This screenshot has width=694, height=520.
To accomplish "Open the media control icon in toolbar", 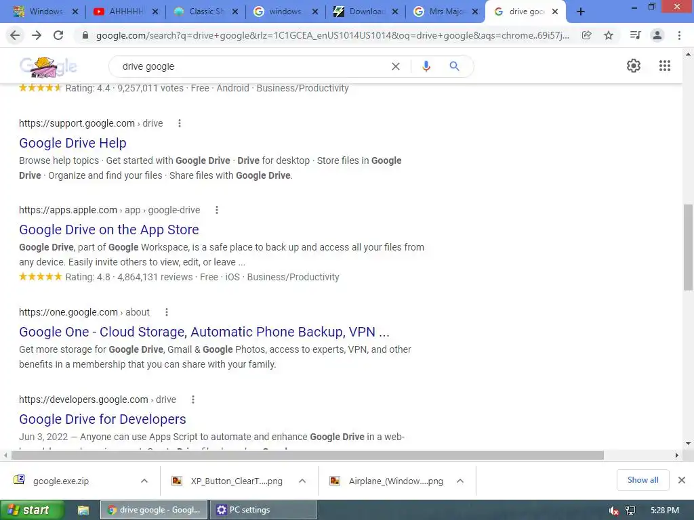I will coord(635,35).
